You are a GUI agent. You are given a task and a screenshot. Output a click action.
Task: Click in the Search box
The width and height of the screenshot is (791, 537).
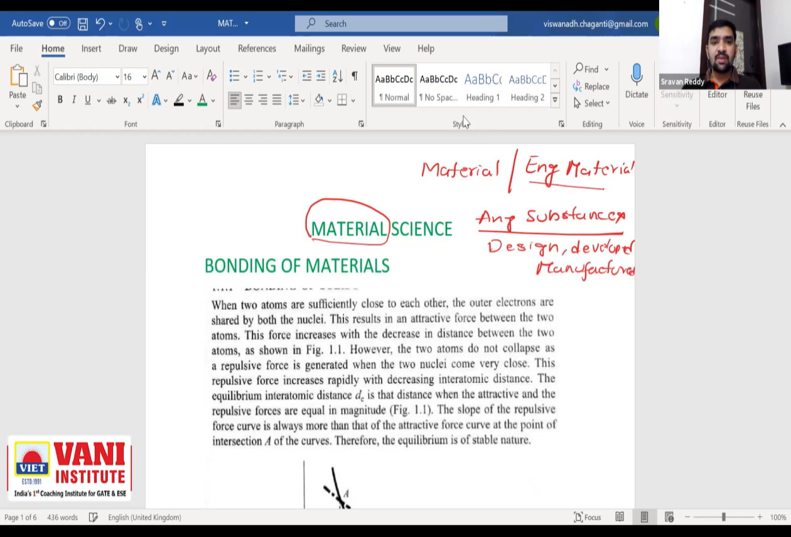click(401, 24)
